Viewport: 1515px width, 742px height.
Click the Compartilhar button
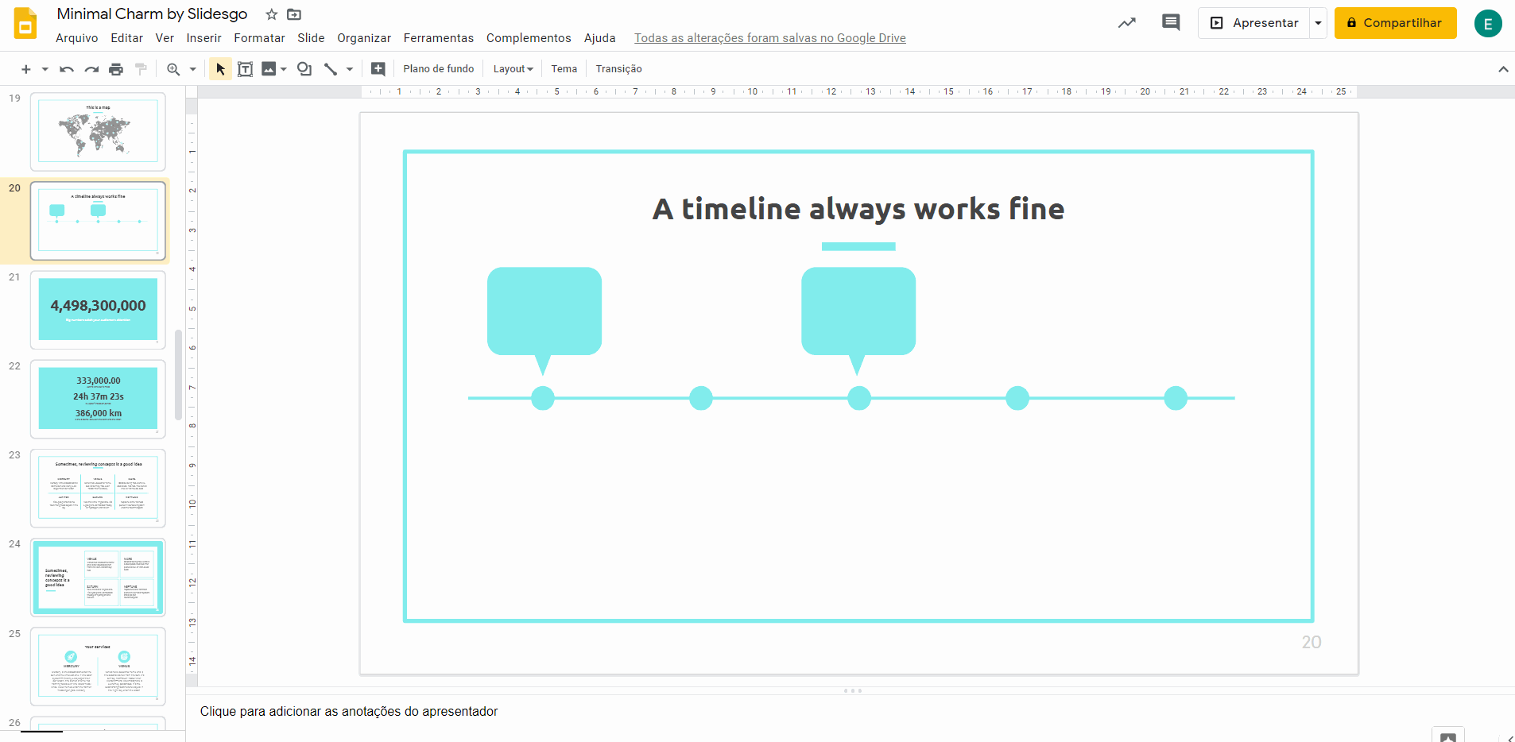[1395, 23]
